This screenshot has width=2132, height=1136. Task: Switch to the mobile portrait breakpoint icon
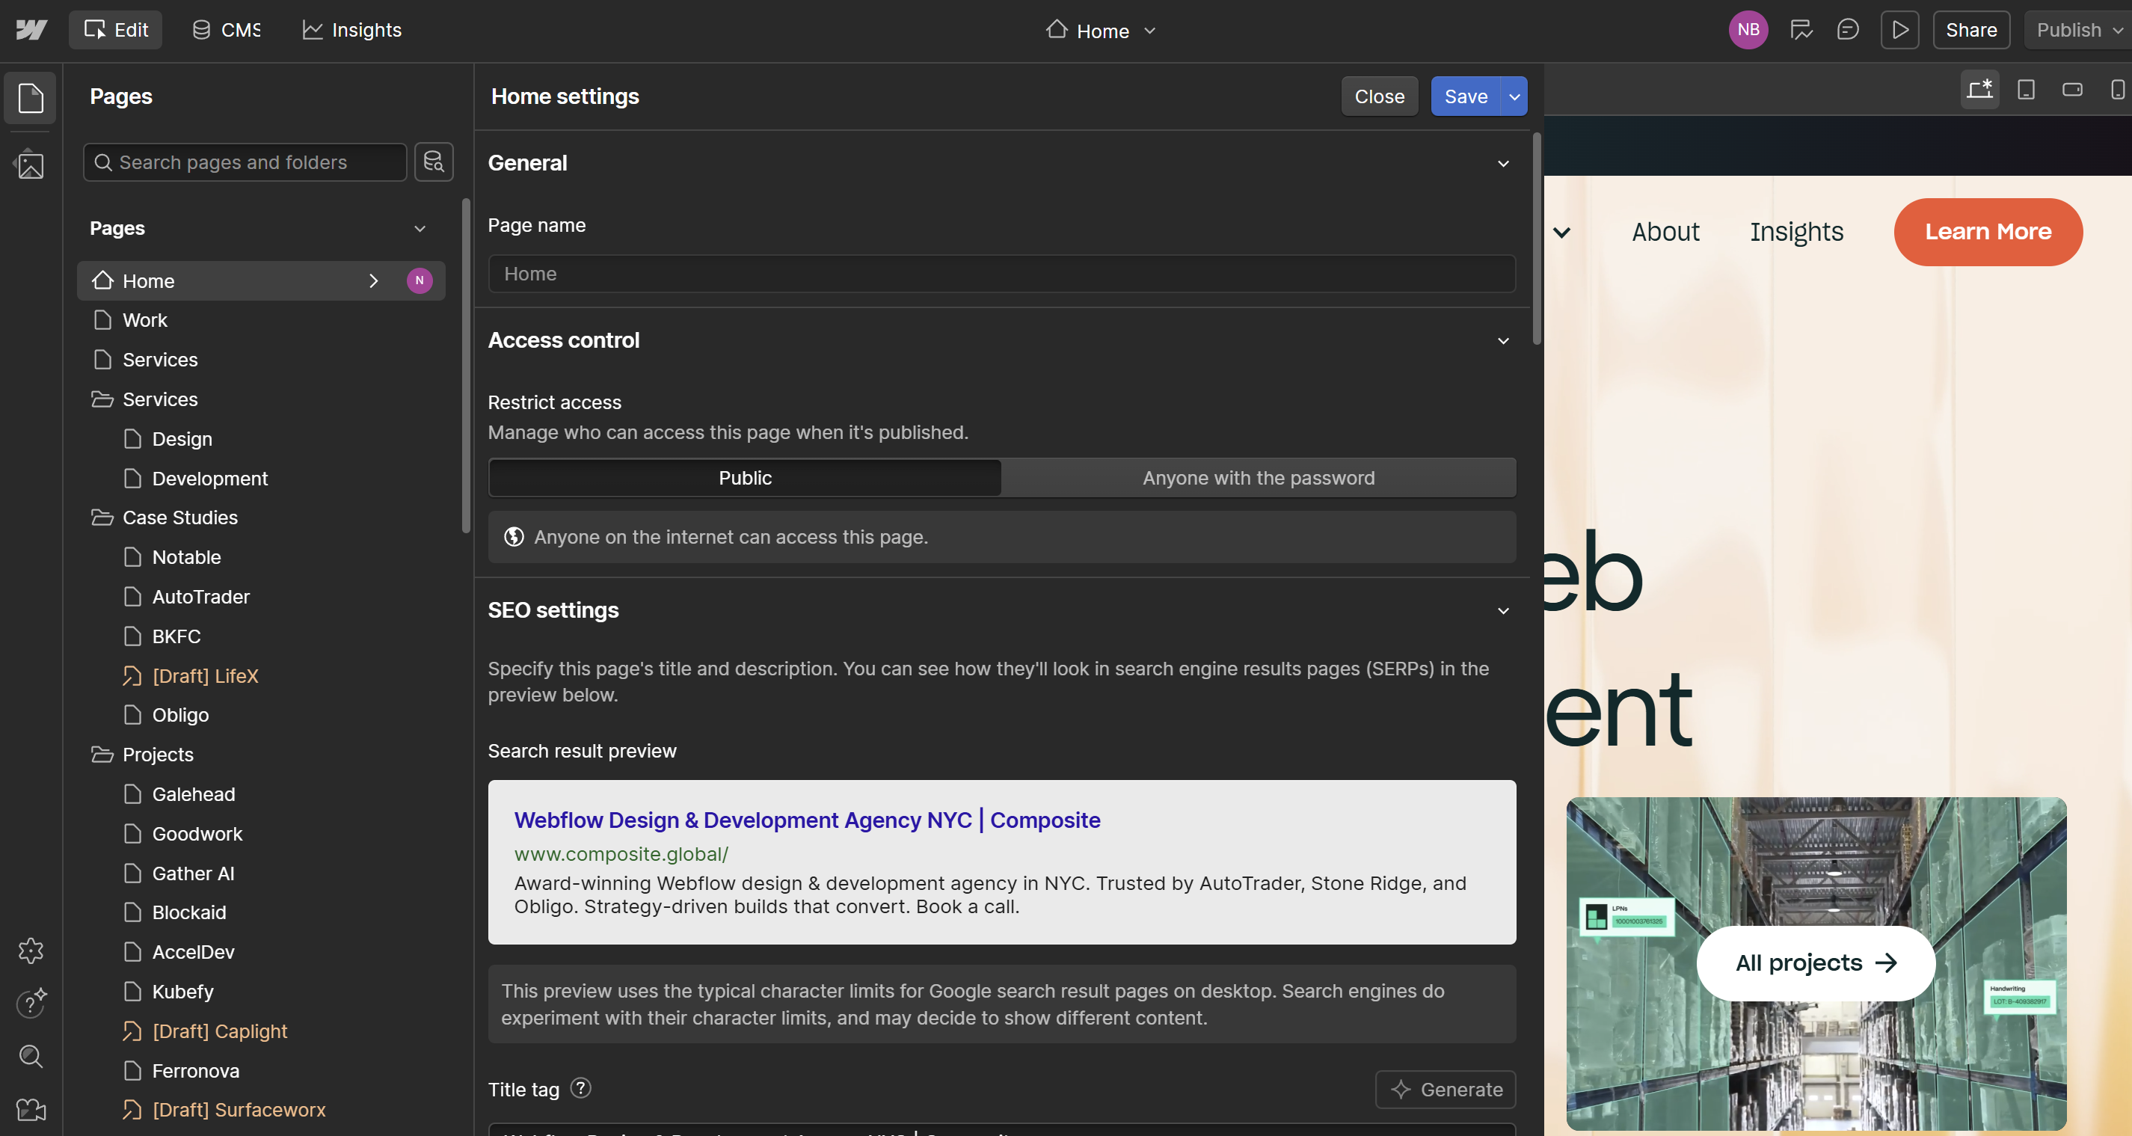click(2118, 90)
